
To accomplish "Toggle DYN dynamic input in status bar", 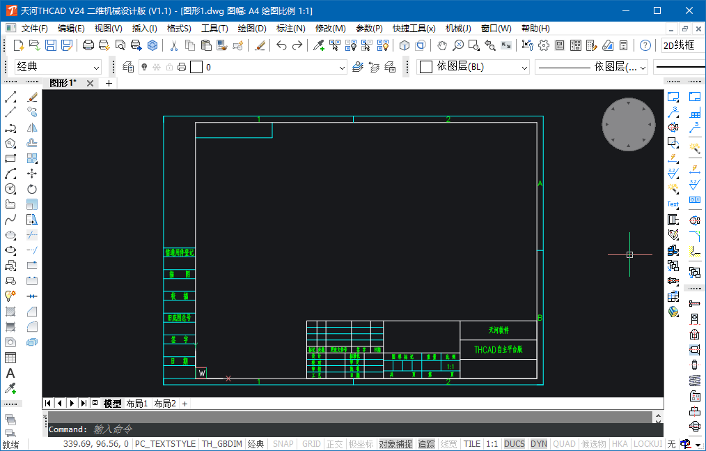I will (x=538, y=444).
